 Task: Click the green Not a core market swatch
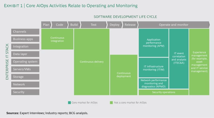point(111,102)
